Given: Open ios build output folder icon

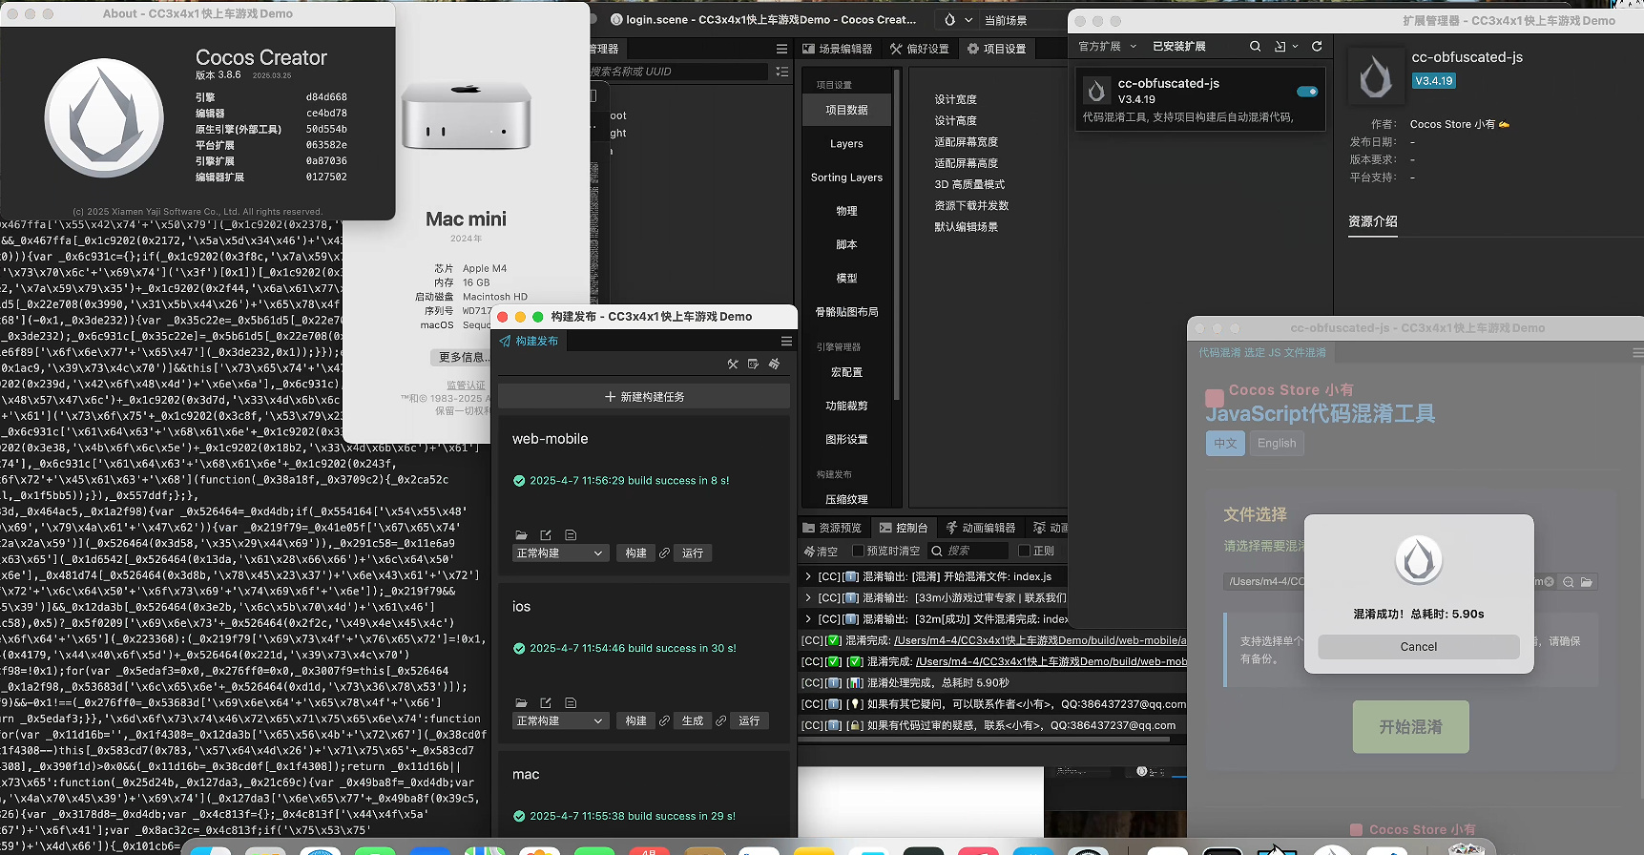Looking at the screenshot, I should pyautogui.click(x=521, y=703).
